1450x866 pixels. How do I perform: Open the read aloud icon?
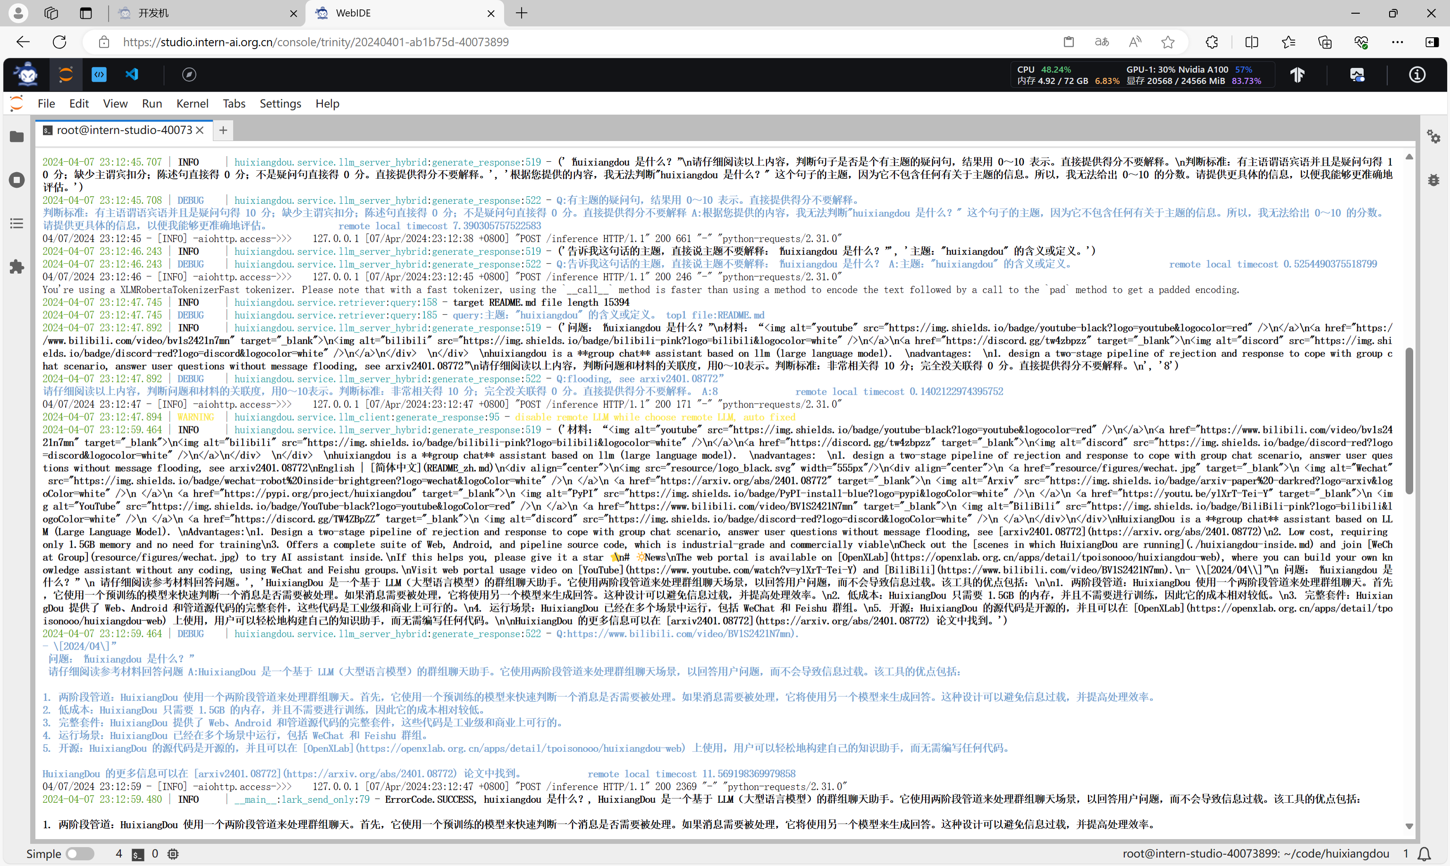tap(1135, 42)
